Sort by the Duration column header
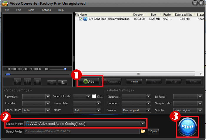 pos(138,15)
